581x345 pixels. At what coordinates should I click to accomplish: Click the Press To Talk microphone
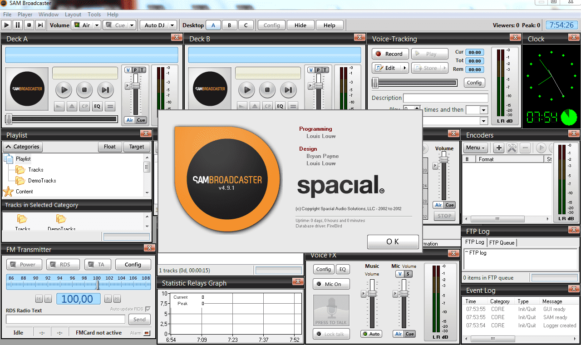point(331,310)
